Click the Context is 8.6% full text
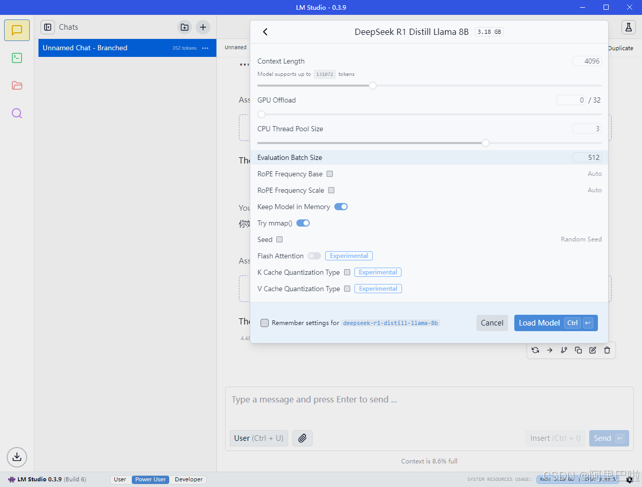642x487 pixels. pyautogui.click(x=429, y=461)
